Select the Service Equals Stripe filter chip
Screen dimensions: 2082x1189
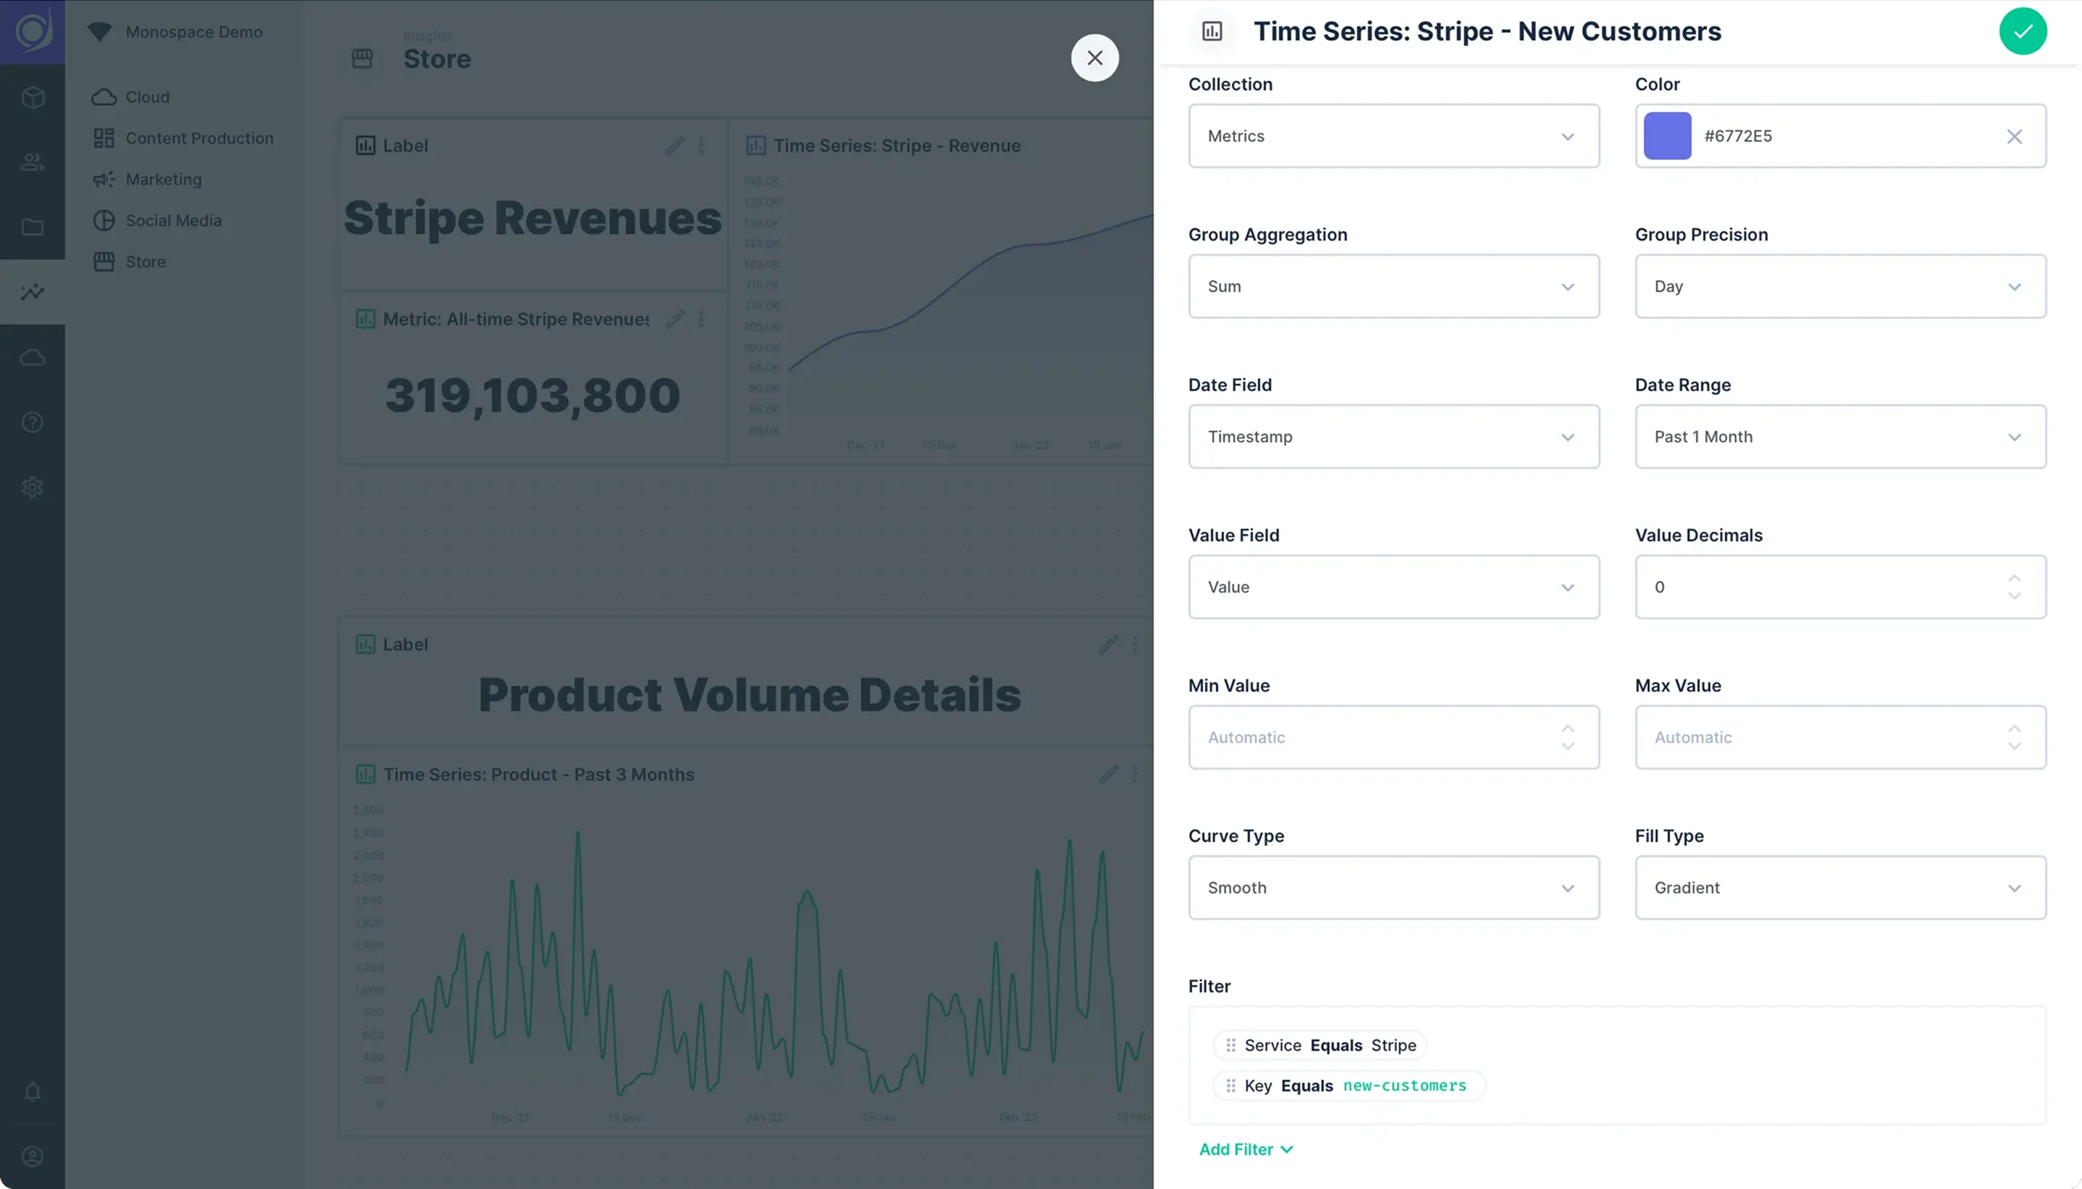click(1319, 1045)
